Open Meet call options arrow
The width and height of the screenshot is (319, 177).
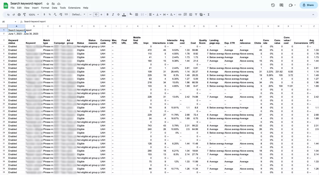coord(295,5)
